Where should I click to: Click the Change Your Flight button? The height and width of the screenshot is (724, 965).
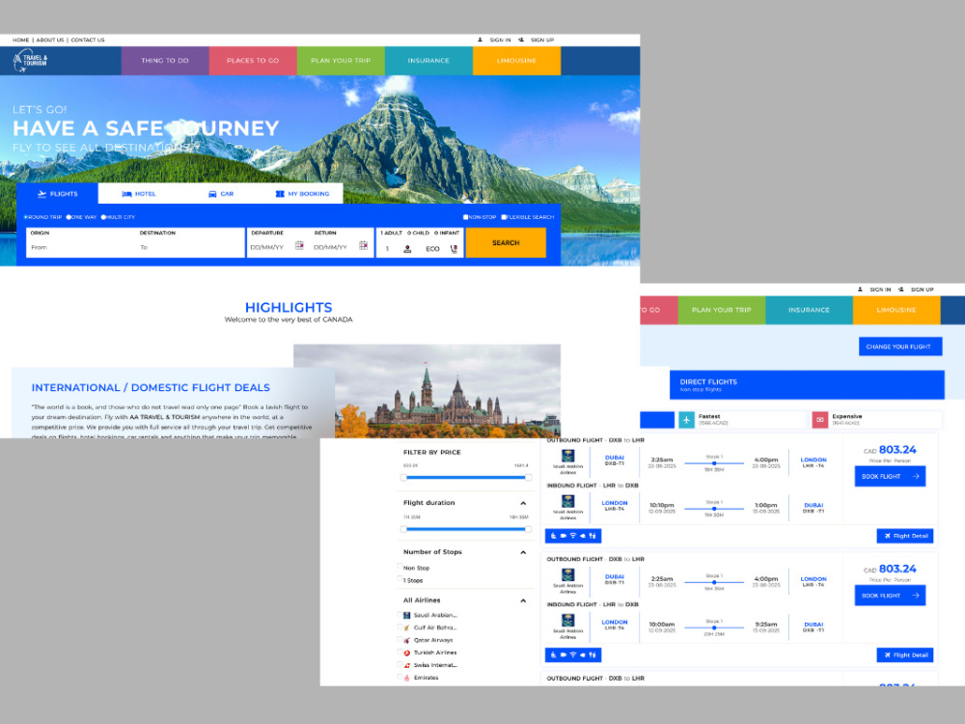[900, 347]
